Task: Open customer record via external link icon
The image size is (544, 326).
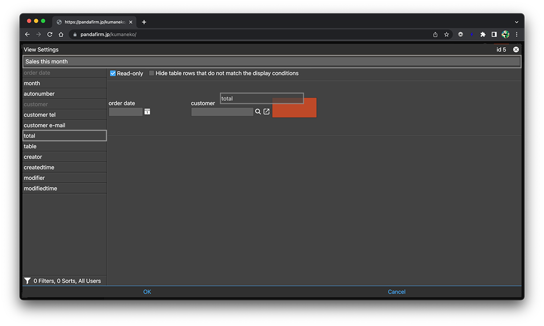Action: pos(267,112)
